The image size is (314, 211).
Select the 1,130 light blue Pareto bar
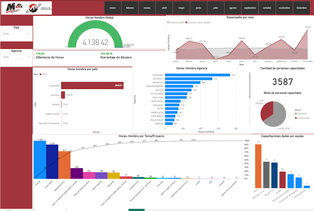click(40, 160)
